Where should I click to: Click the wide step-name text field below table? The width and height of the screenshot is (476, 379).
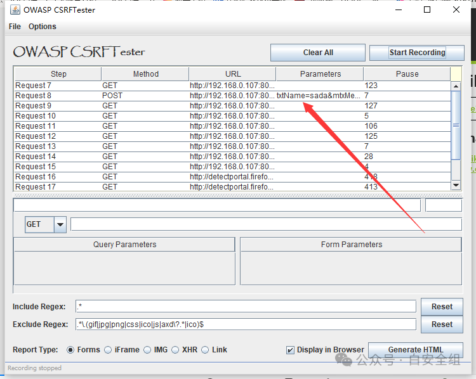(217, 205)
